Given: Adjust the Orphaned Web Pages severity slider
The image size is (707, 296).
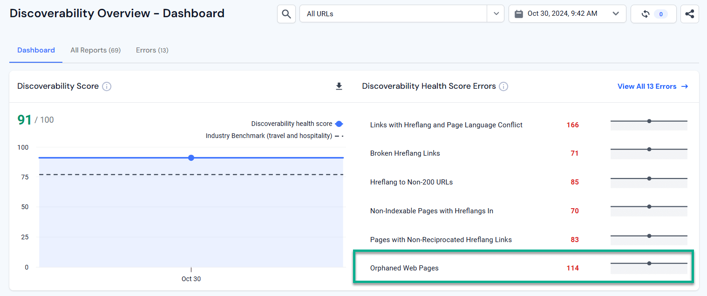Looking at the screenshot, I should [649, 263].
